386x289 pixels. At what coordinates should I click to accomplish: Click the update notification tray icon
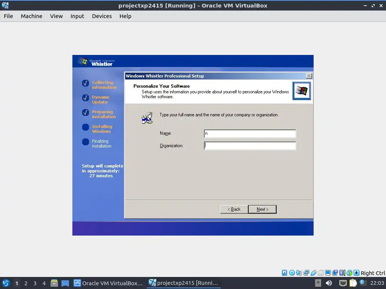click(362, 283)
